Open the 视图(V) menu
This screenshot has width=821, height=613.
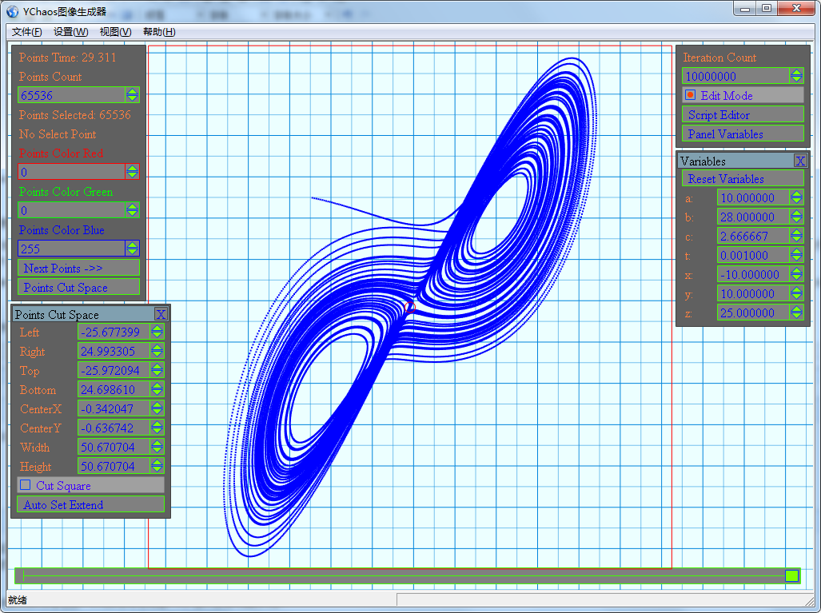[115, 32]
